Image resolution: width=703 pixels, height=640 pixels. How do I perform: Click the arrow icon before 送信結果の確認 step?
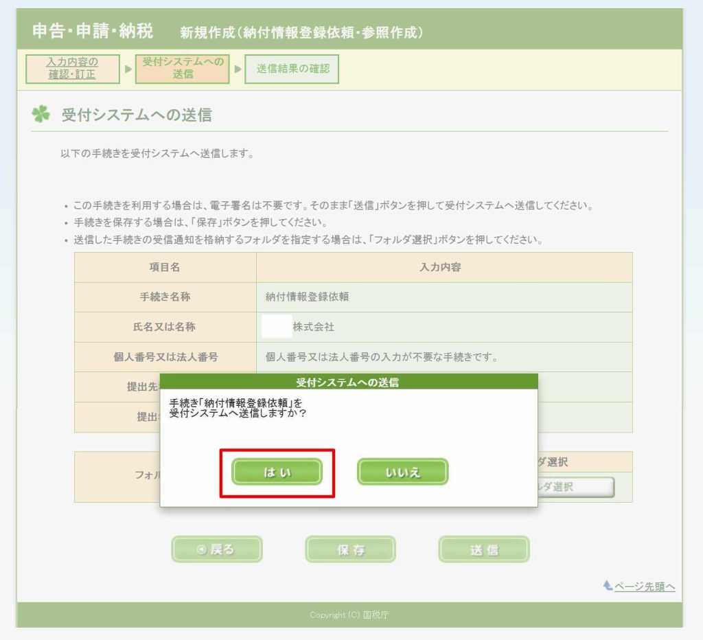click(237, 69)
